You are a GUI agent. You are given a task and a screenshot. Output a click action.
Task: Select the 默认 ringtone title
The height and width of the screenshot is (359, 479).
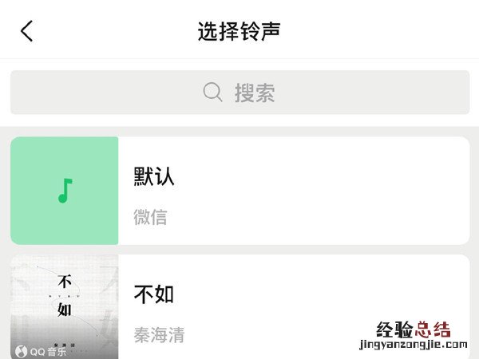(154, 176)
